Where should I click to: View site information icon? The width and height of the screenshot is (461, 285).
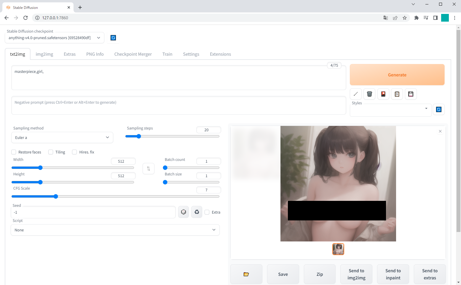pyautogui.click(x=37, y=18)
